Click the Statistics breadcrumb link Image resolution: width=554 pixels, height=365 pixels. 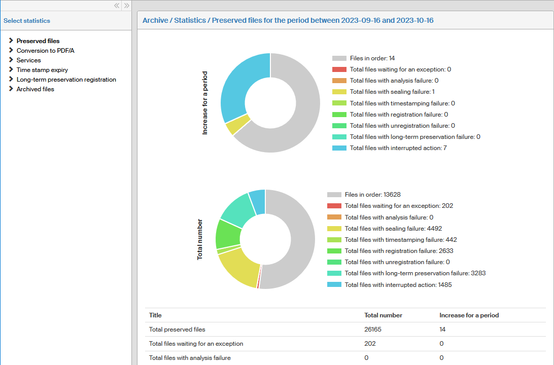click(x=190, y=20)
